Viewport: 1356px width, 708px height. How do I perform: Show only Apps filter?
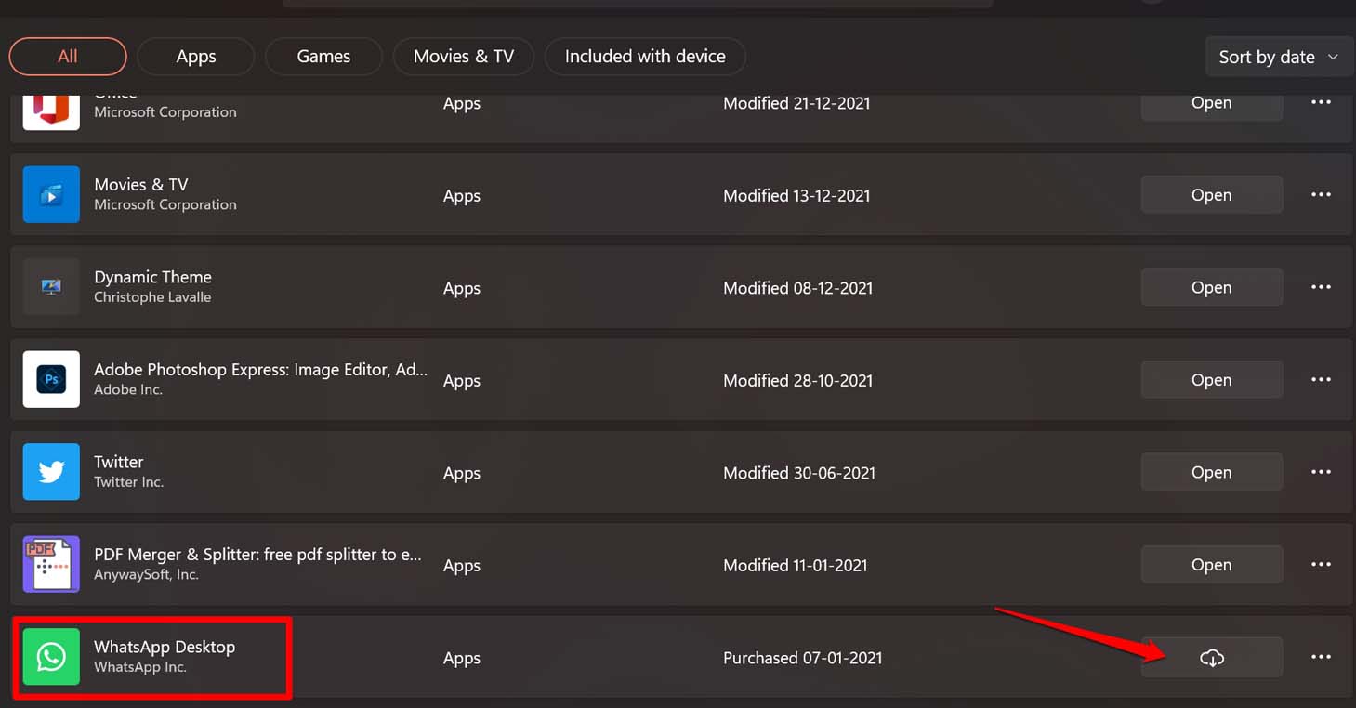(x=195, y=57)
